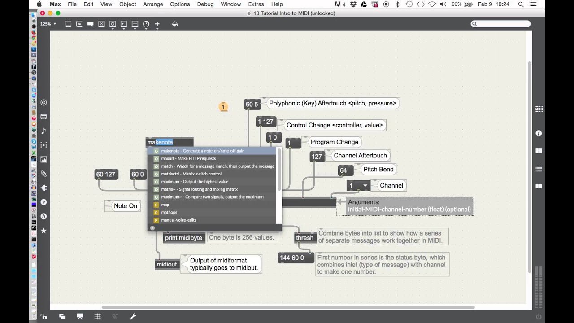Click the '60 5' message box
The height and width of the screenshot is (323, 574).
coord(252,104)
